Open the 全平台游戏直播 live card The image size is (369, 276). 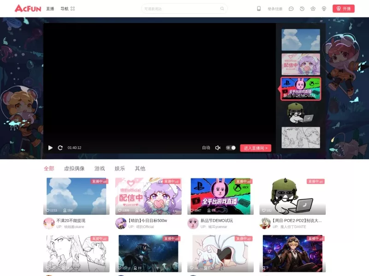click(x=220, y=196)
